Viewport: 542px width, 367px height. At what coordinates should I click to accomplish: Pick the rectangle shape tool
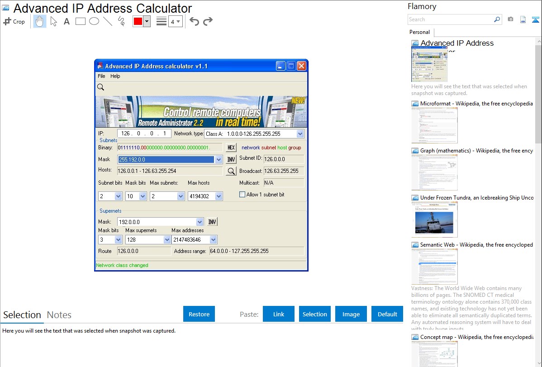coord(80,21)
